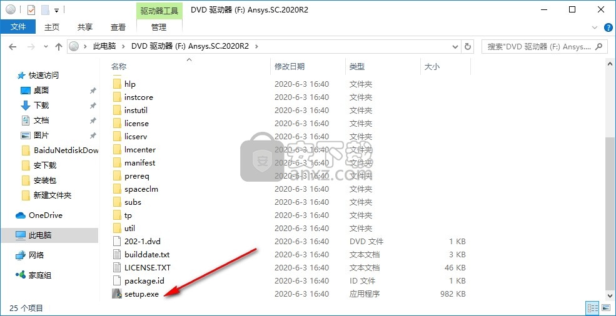
Task: Expand the ribbon with the chevron
Action: tap(594, 27)
